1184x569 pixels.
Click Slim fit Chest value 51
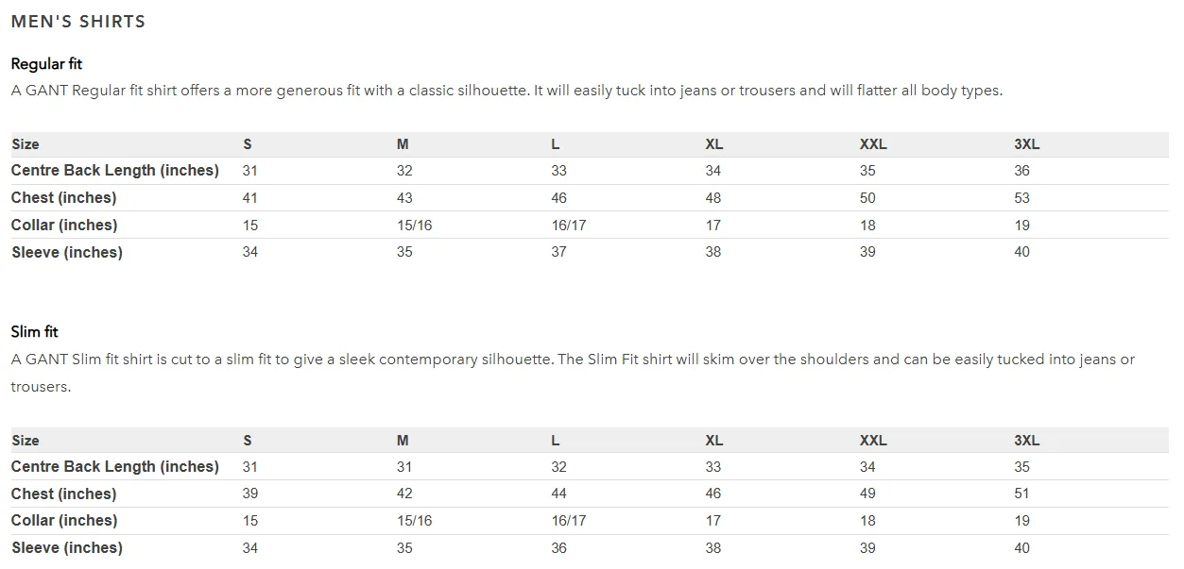click(1021, 494)
